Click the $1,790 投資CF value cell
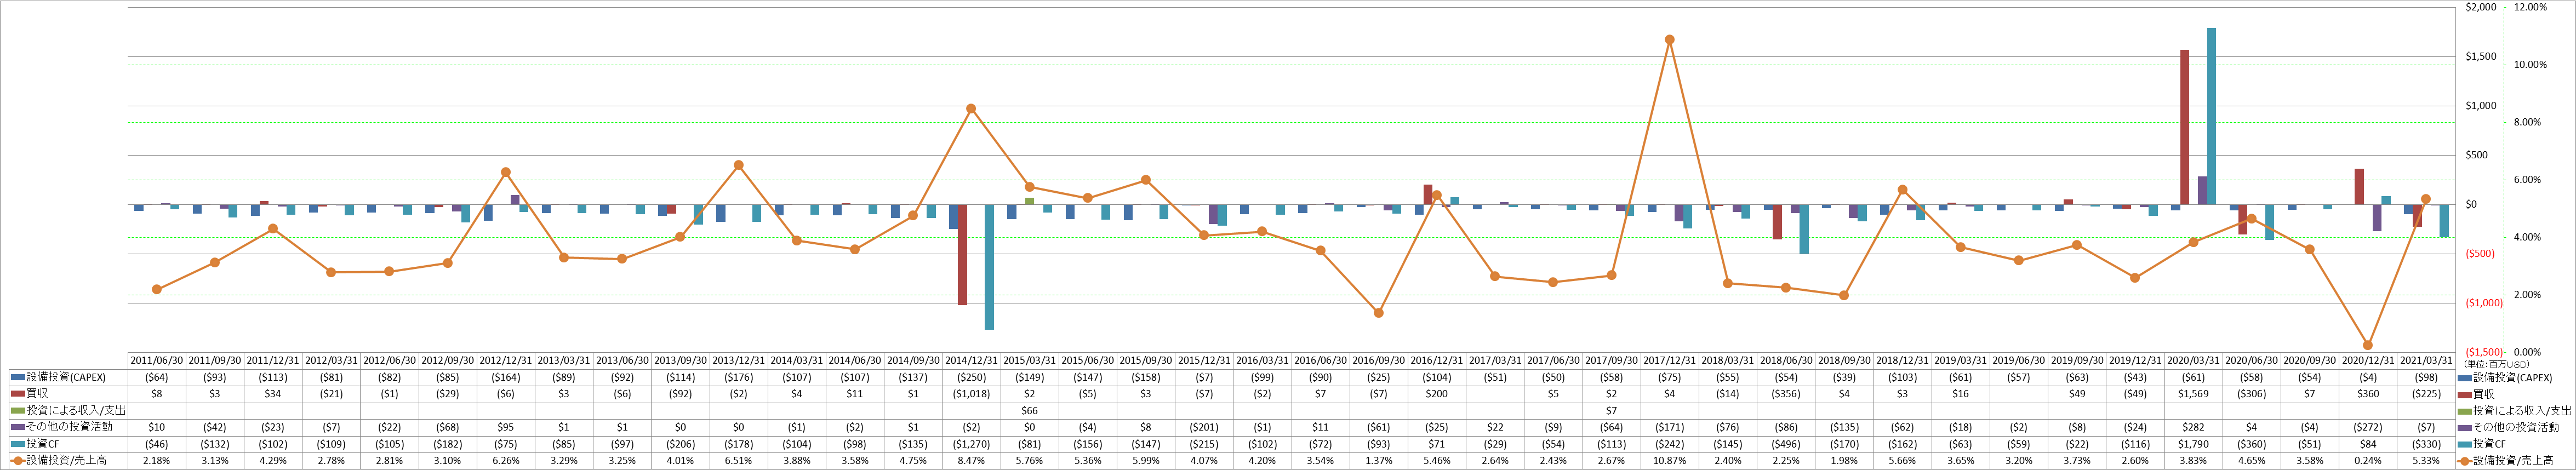The width and height of the screenshot is (2576, 470). coord(2193,444)
